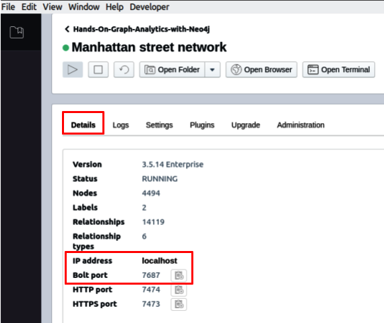Stop the database using the square icon
The width and height of the screenshot is (384, 323).
(x=98, y=70)
